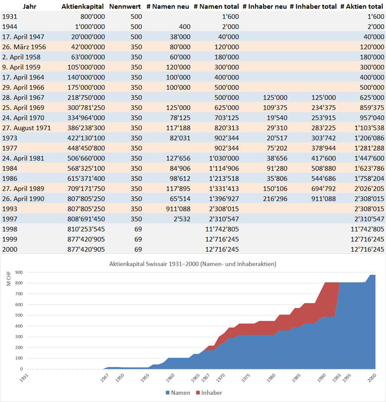
Task: Click capital value 709'171'750
Action: 86,188
